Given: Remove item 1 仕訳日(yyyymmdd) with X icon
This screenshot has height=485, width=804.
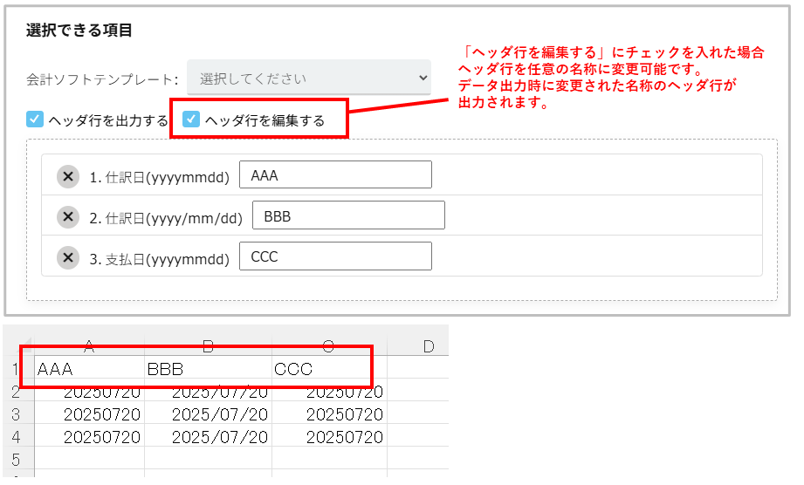Looking at the screenshot, I should pyautogui.click(x=68, y=177).
